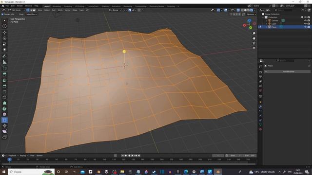Image resolution: width=312 pixels, height=175 pixels.
Task: Select the Cursor tool in left toolbar
Action: [x=4, y=26]
